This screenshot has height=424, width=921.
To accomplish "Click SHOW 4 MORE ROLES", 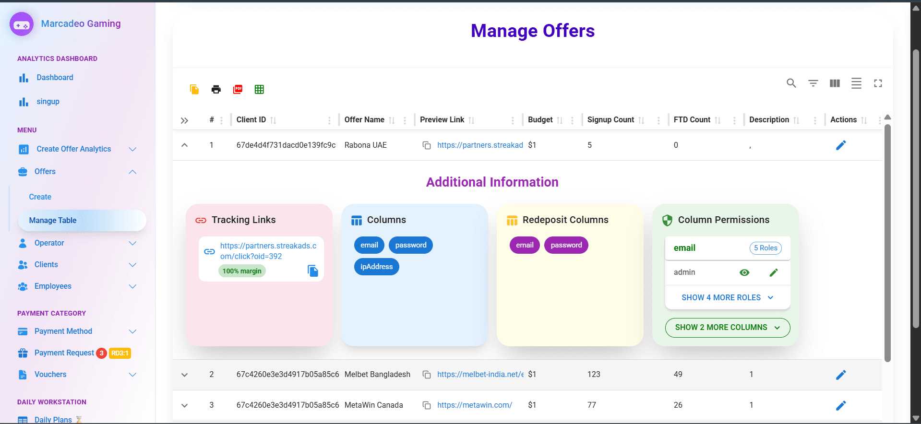I will 728,297.
